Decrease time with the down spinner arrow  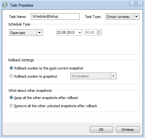coord(98,34)
